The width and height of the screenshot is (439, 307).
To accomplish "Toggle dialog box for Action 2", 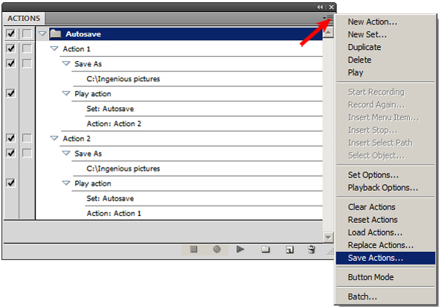I will point(27,138).
